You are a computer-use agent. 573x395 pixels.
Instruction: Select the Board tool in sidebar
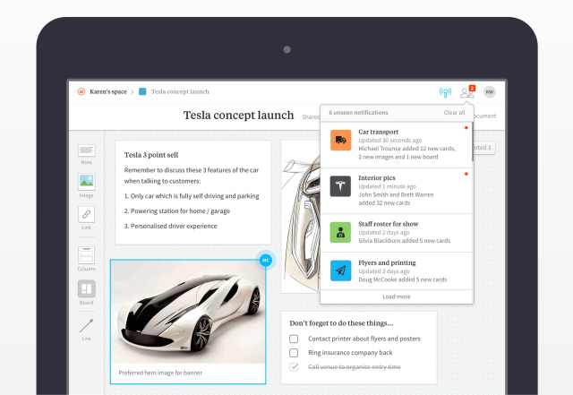click(x=87, y=289)
